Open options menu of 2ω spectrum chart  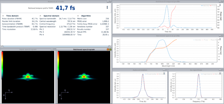tap(220, 74)
